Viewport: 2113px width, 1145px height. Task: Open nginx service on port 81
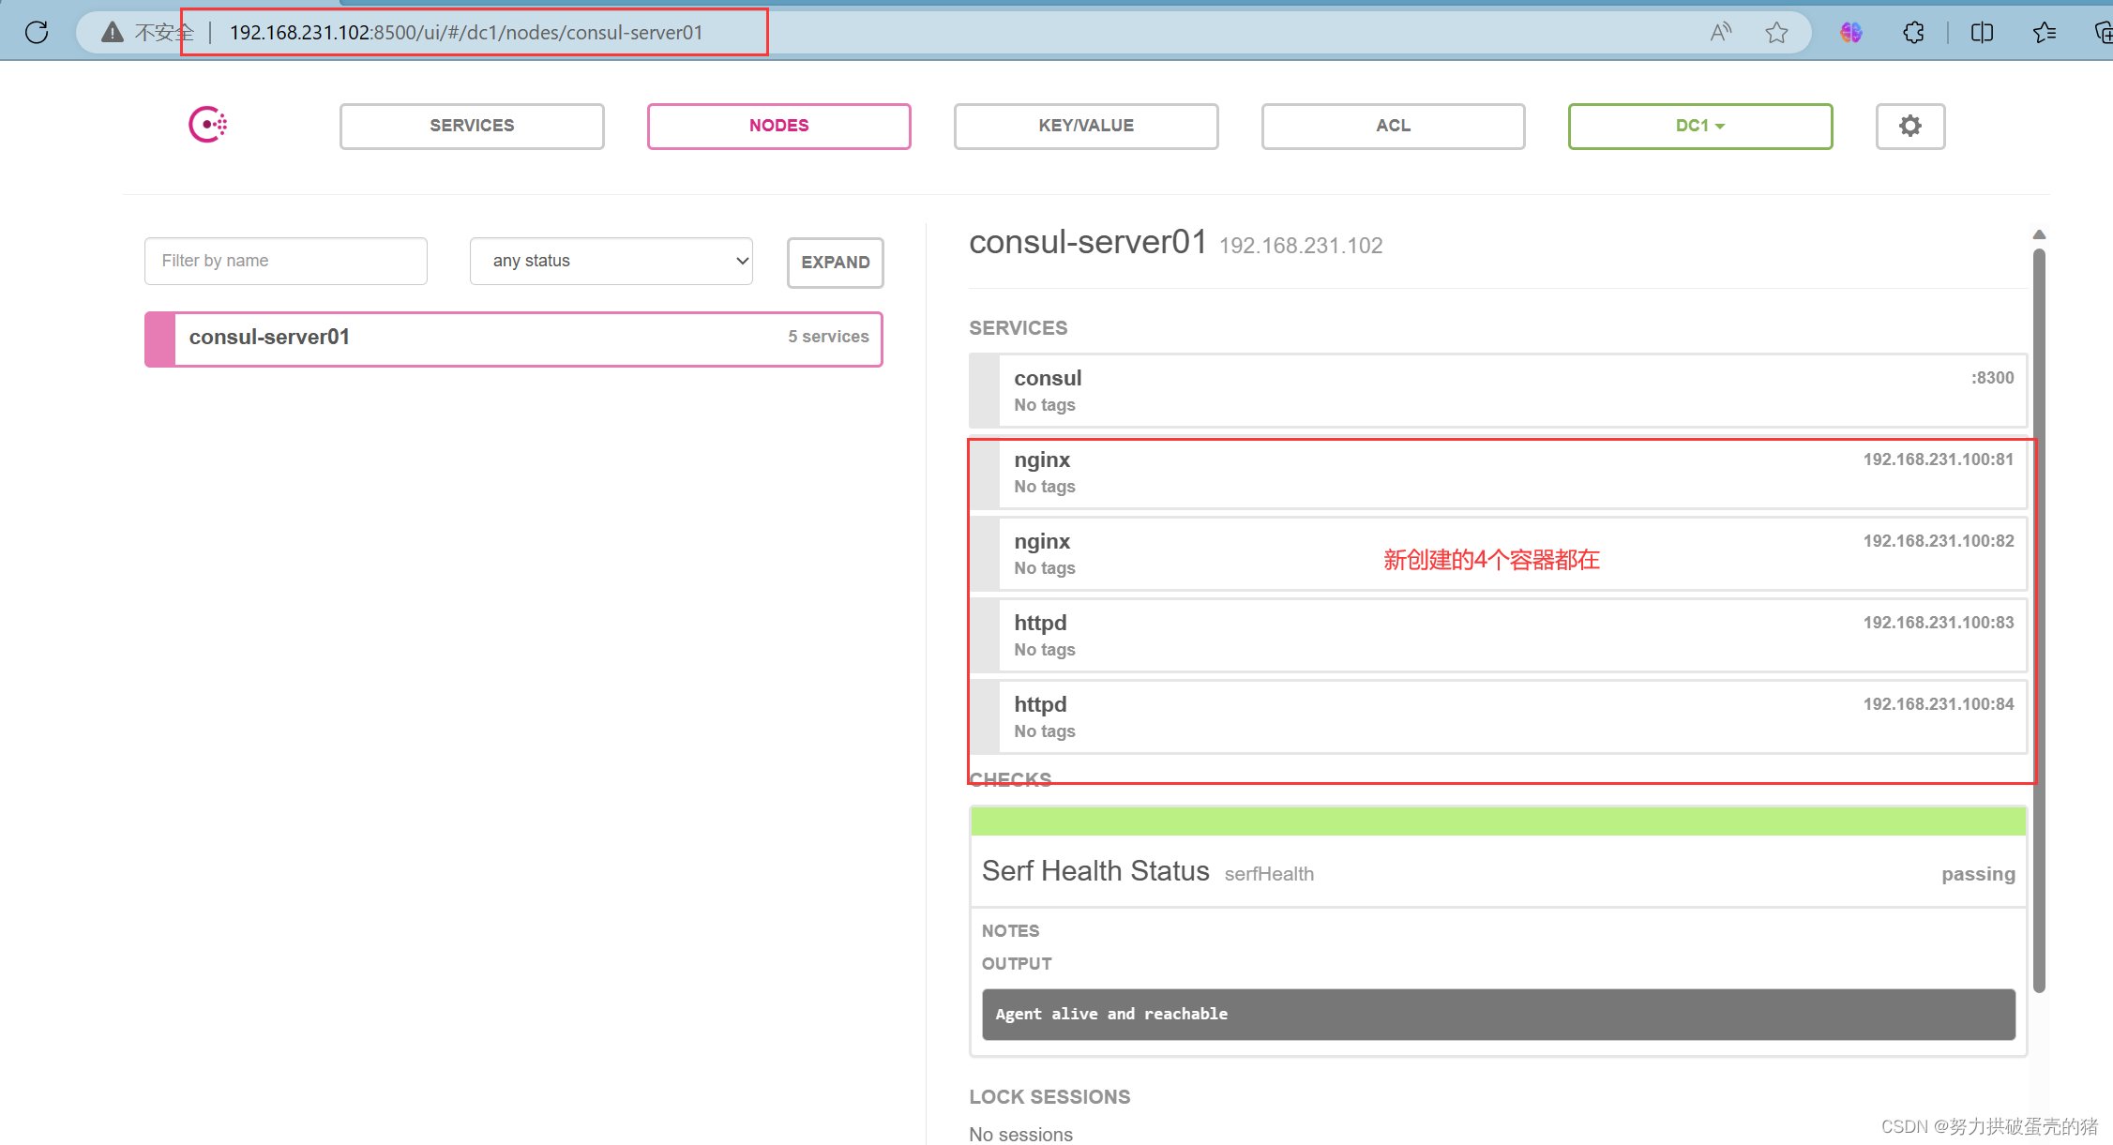1499,473
